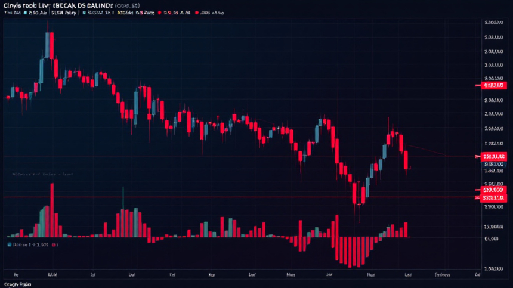Click the teal square legend marker in header
The image size is (513, 288).
coord(84,13)
